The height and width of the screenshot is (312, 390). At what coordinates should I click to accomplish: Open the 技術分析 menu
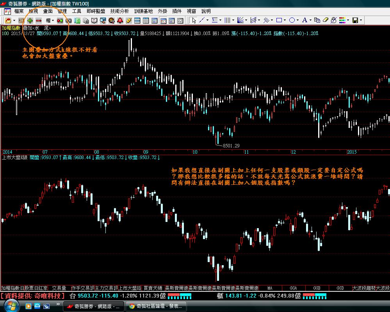(119, 11)
